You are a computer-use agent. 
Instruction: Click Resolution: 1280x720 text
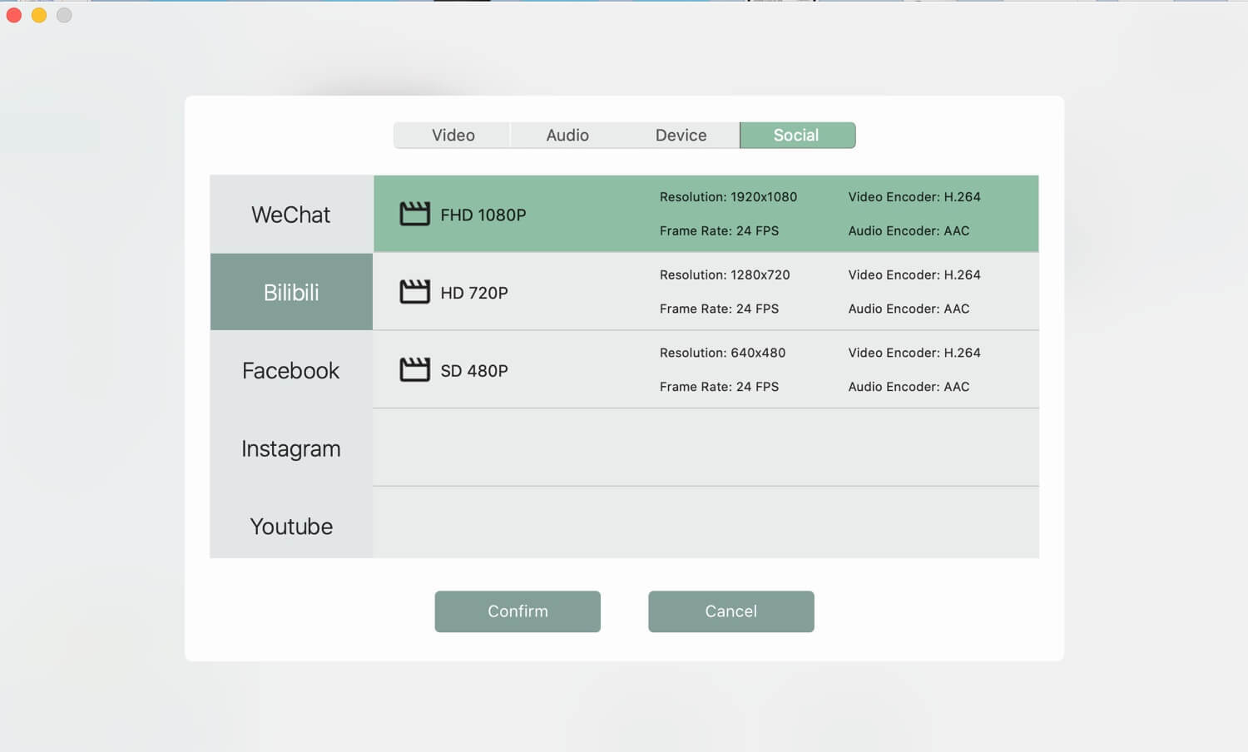pyautogui.click(x=725, y=275)
